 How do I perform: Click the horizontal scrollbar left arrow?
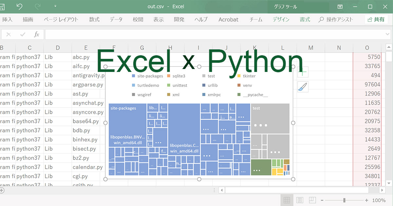[x=222, y=190]
